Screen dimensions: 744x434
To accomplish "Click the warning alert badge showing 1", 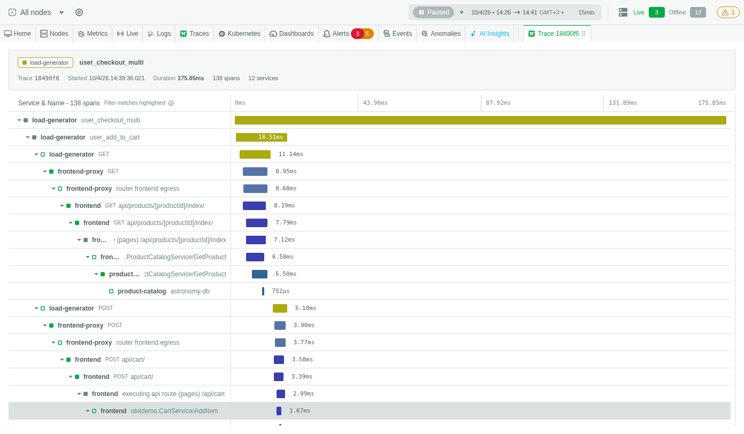I will 728,12.
